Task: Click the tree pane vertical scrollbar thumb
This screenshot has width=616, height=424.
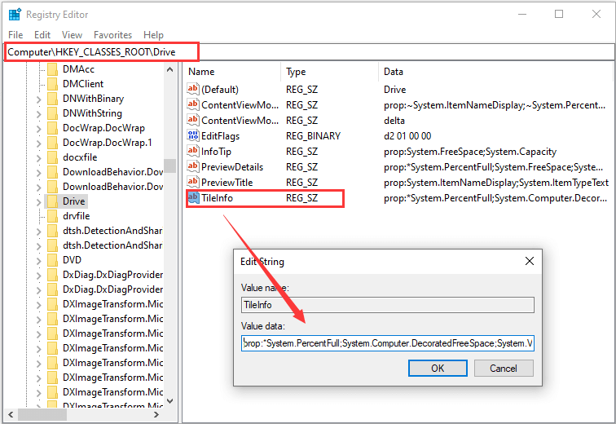Action: [169, 166]
